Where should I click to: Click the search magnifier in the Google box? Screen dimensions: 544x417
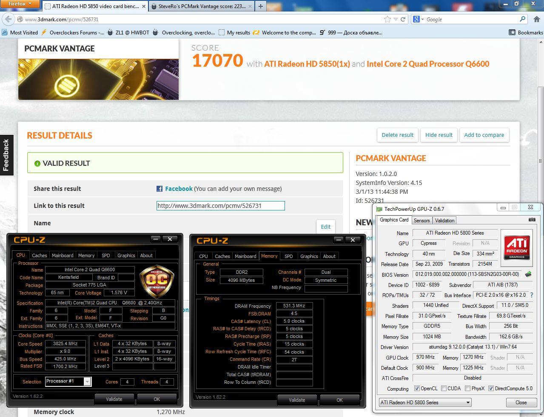click(x=523, y=19)
